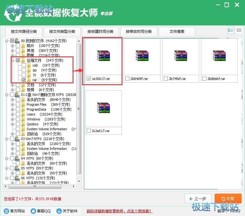Tick the 7z folder checkbox

pos(24,75)
